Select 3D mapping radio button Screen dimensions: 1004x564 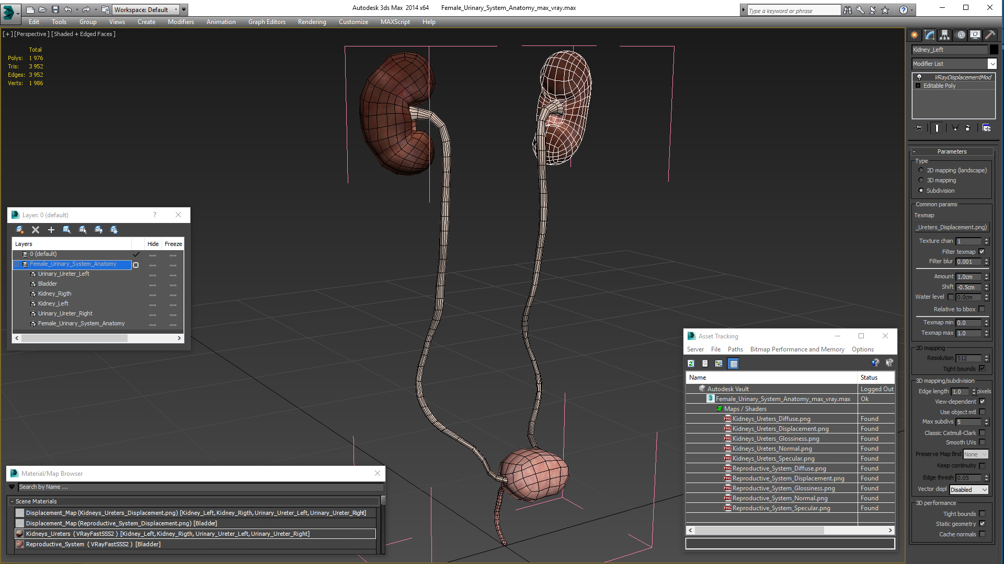(921, 180)
